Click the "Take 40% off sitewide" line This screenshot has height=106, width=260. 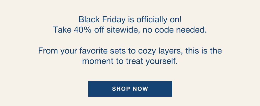[x=130, y=30]
